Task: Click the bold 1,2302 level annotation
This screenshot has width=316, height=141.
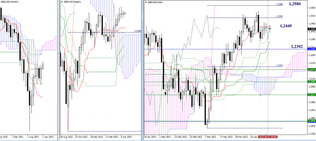Action: pos(297,47)
